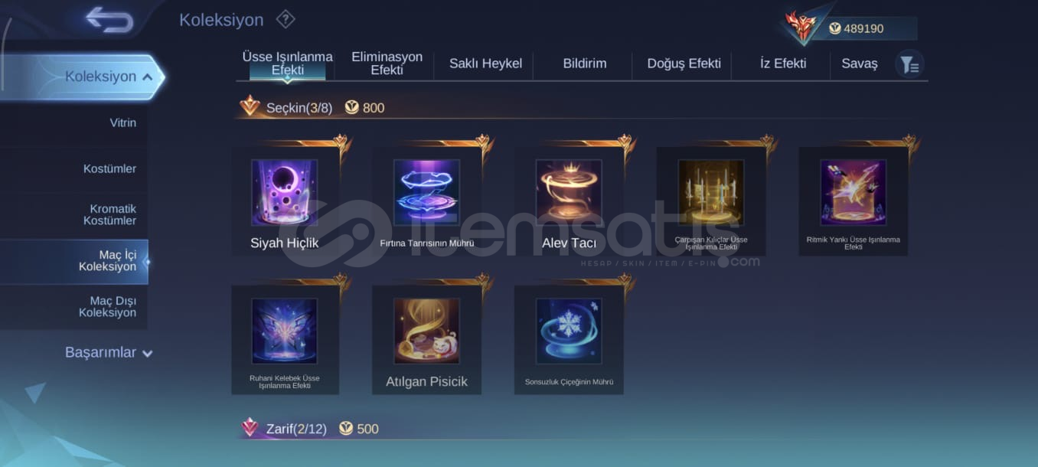Click the collection points badge 489190
Screen dimensions: 1038x467
pos(856,28)
